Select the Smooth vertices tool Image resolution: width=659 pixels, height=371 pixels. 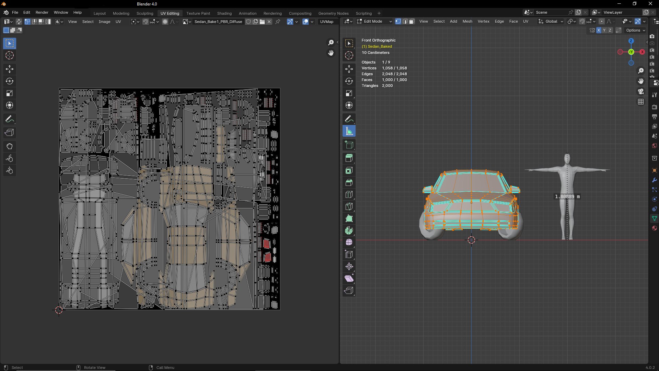[349, 243]
